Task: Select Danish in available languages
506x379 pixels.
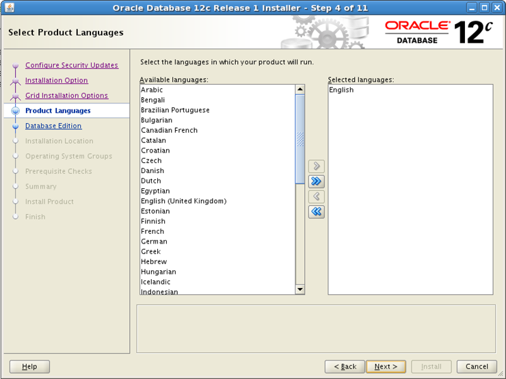Action: click(217, 170)
